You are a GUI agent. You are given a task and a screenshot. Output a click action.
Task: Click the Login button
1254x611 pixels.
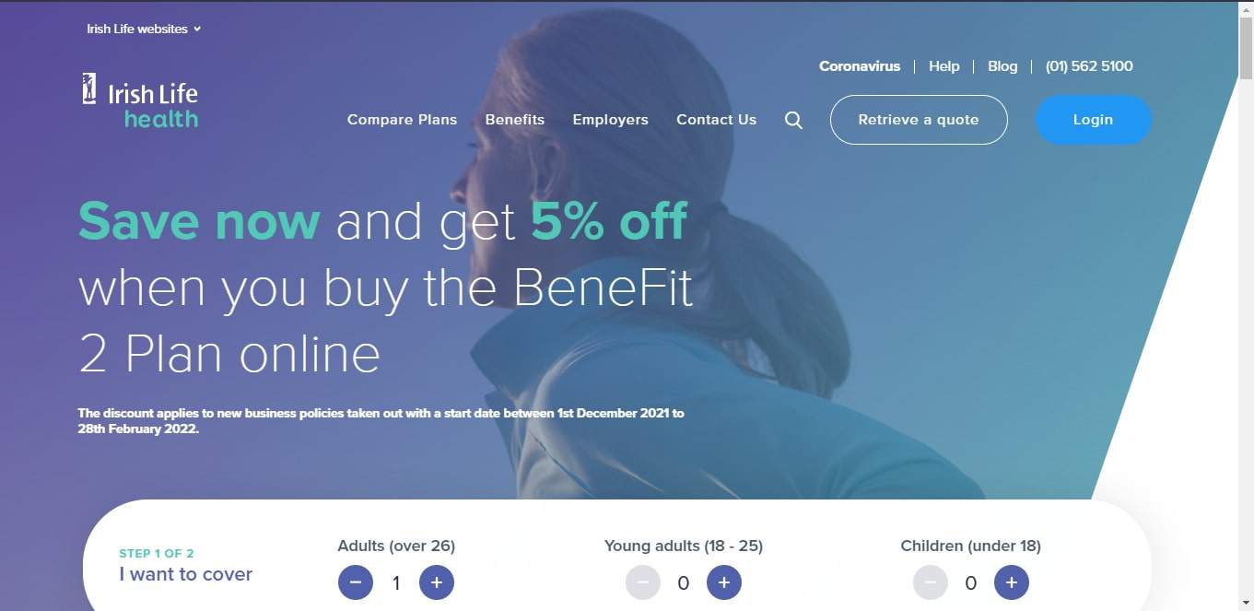coord(1093,120)
